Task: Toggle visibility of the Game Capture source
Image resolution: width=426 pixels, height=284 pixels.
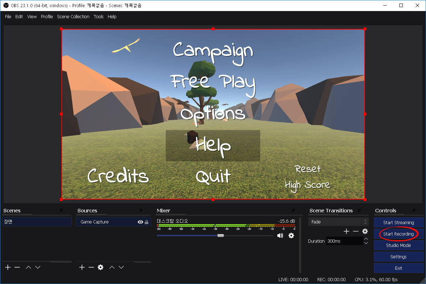Action: coord(140,222)
